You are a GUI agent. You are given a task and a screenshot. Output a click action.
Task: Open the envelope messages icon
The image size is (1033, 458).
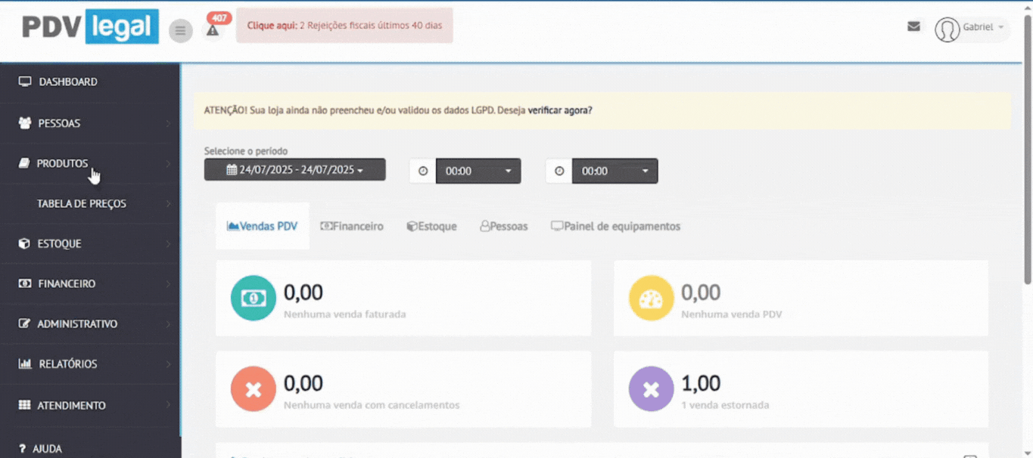click(x=913, y=26)
